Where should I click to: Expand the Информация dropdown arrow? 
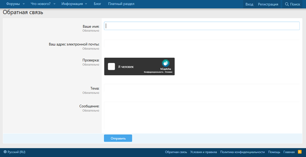click(x=86, y=4)
